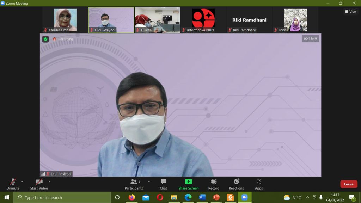Show hidden system tray icons
Image resolution: width=361 pixels, height=203 pixels.
click(x=307, y=198)
